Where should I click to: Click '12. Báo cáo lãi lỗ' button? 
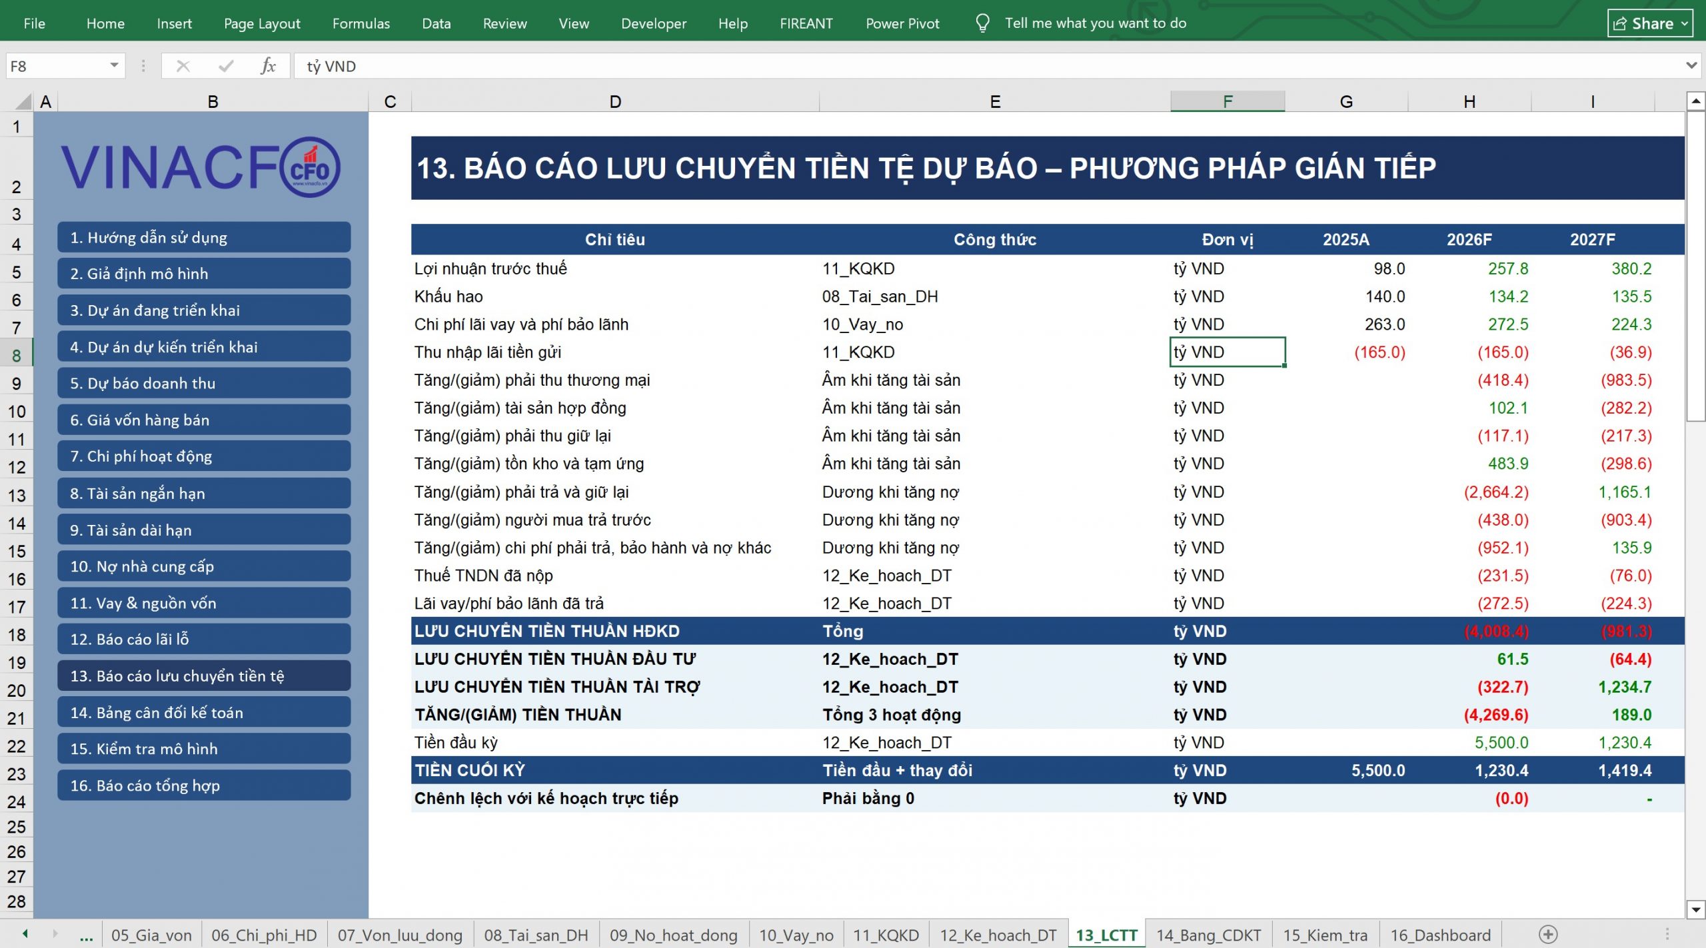(204, 639)
